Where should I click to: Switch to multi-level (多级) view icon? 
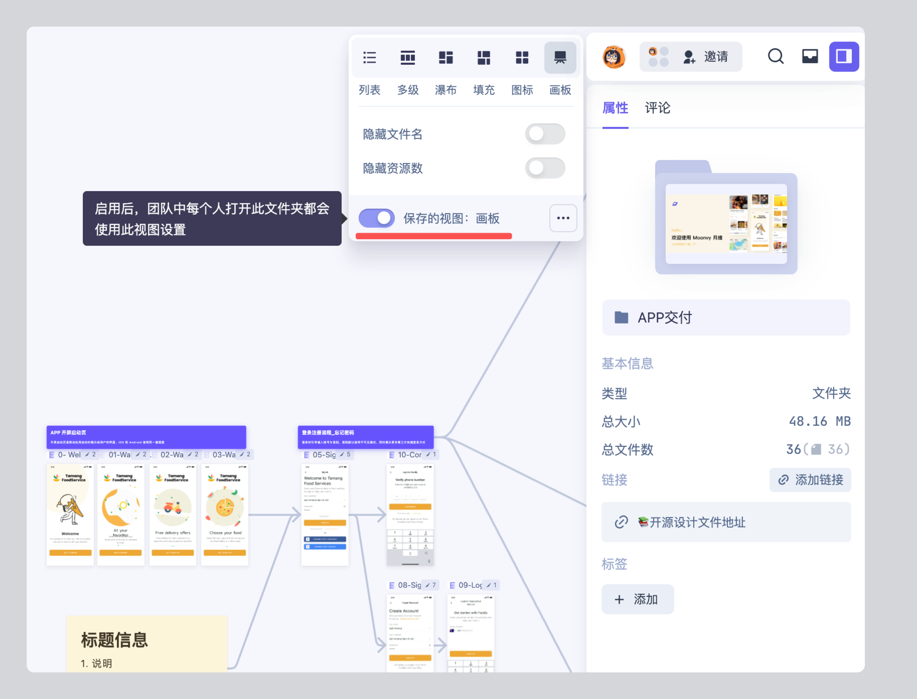[x=407, y=57]
